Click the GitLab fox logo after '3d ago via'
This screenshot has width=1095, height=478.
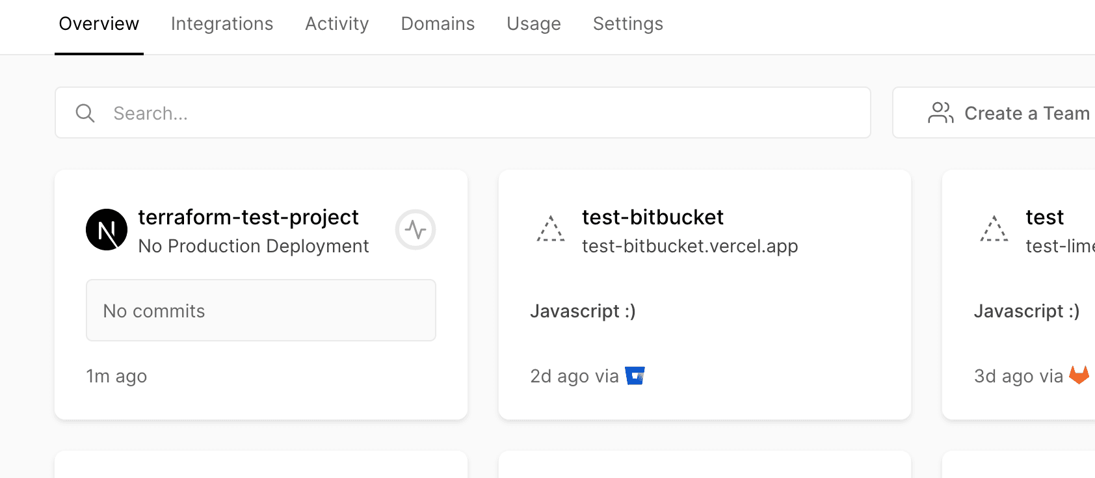(1079, 375)
